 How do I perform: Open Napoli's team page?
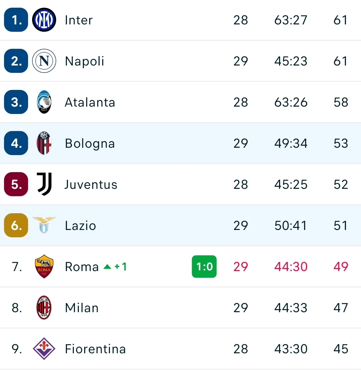point(84,61)
